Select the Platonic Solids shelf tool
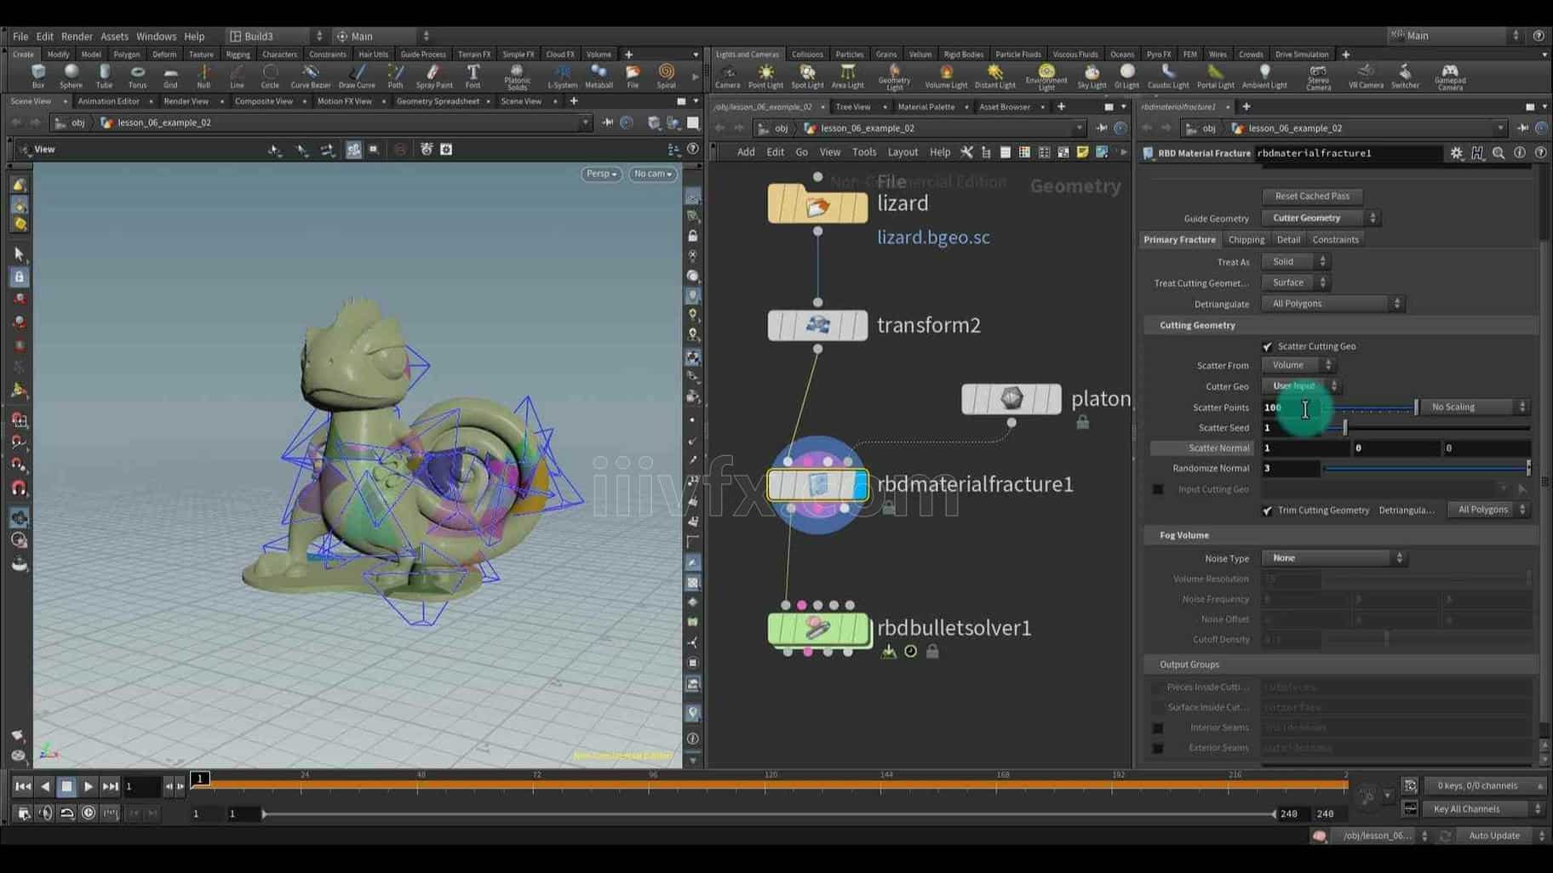The height and width of the screenshot is (873, 1553). 517,78
